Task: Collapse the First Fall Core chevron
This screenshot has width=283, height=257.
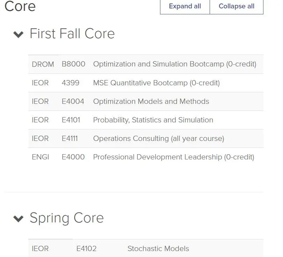Action: pos(19,34)
